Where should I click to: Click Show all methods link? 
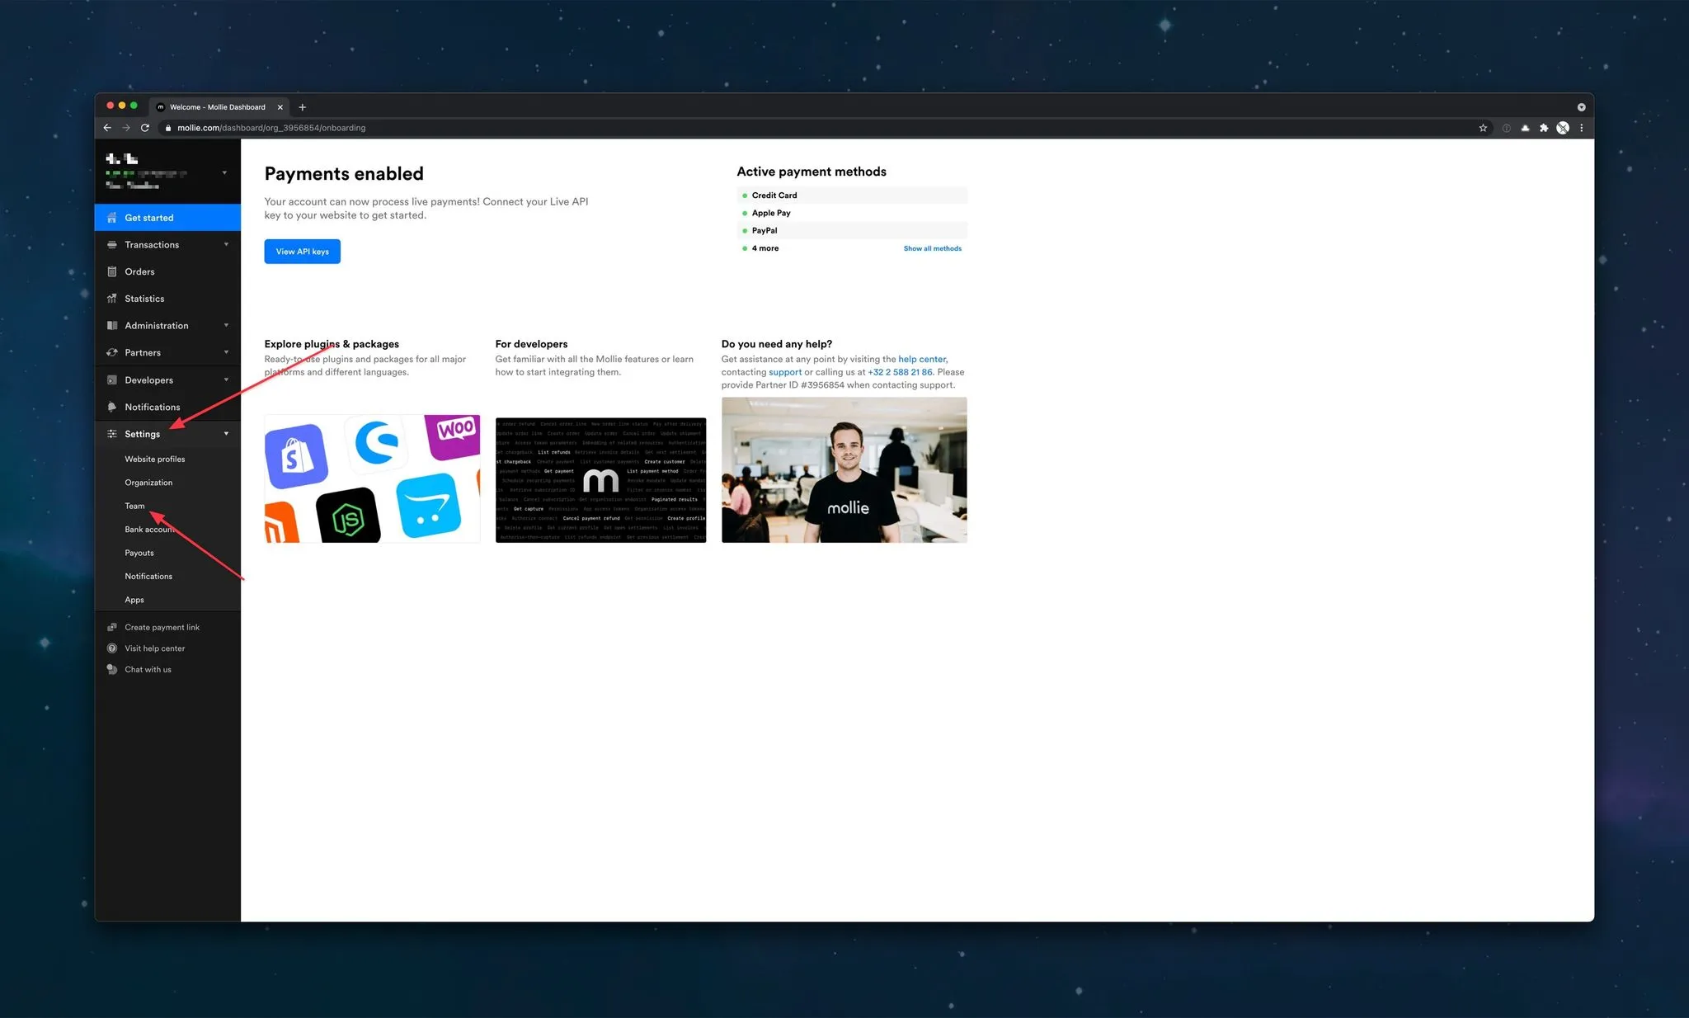(x=932, y=248)
